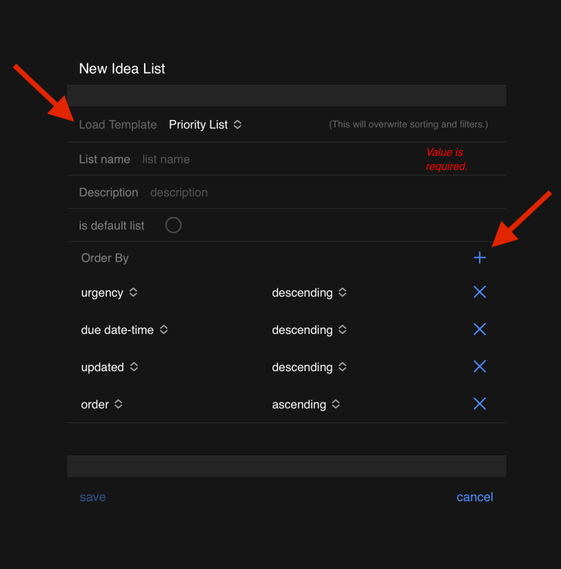Open the order field dropdown
Screen dimensions: 561x569
pyautogui.click(x=102, y=405)
